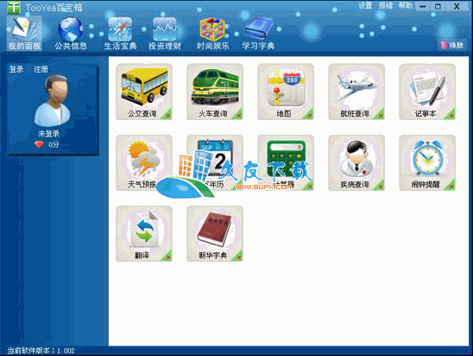473x356 pixels.
Task: Open the 航班查询 flight query tool
Action: (356, 92)
